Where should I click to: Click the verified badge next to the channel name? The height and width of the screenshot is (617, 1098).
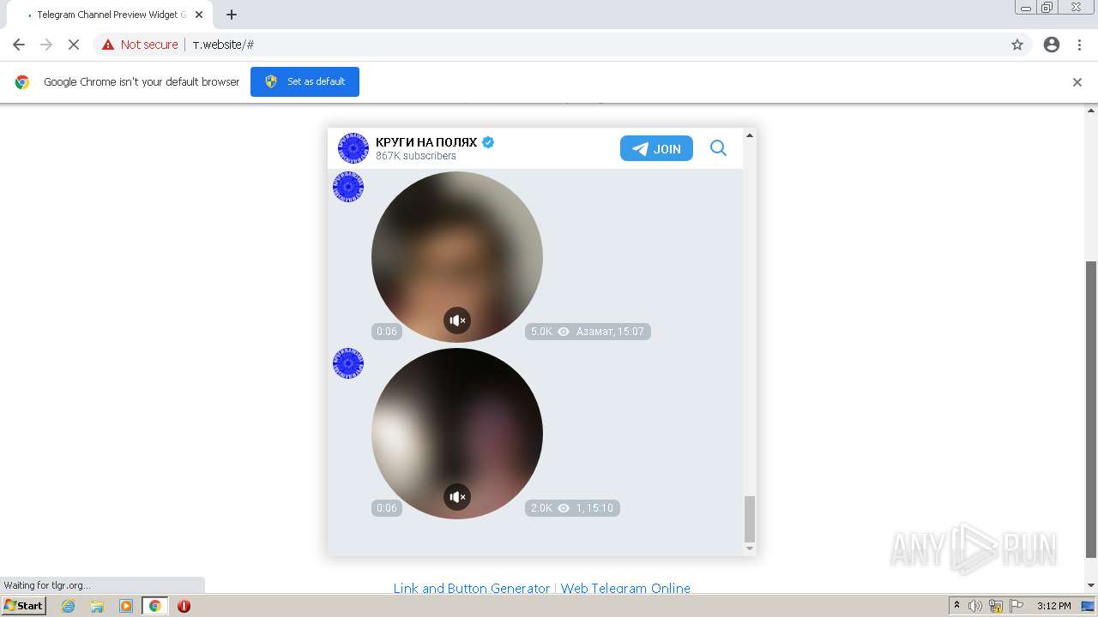pos(488,142)
